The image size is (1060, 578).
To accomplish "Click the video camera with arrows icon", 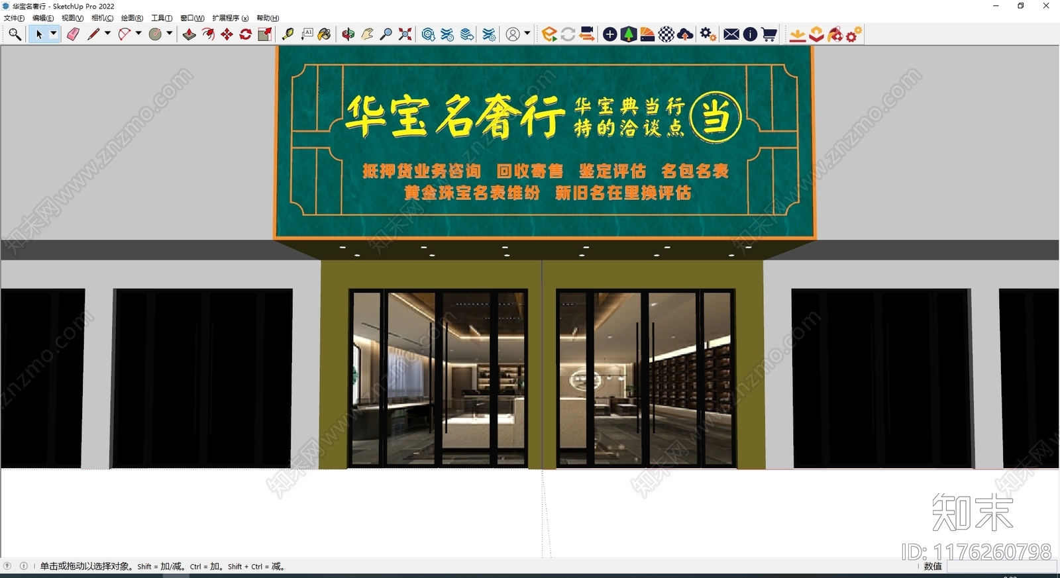I will (x=586, y=34).
